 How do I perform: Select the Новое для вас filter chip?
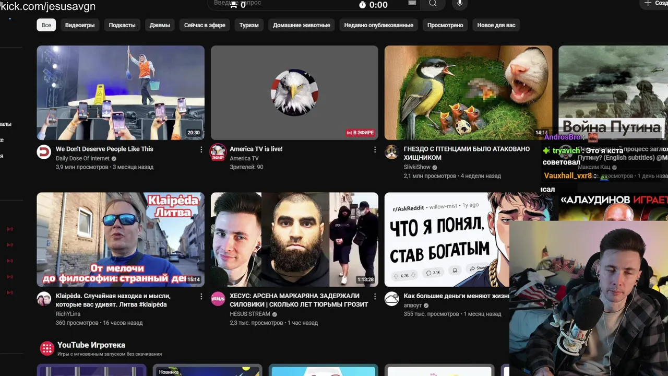[x=496, y=25]
